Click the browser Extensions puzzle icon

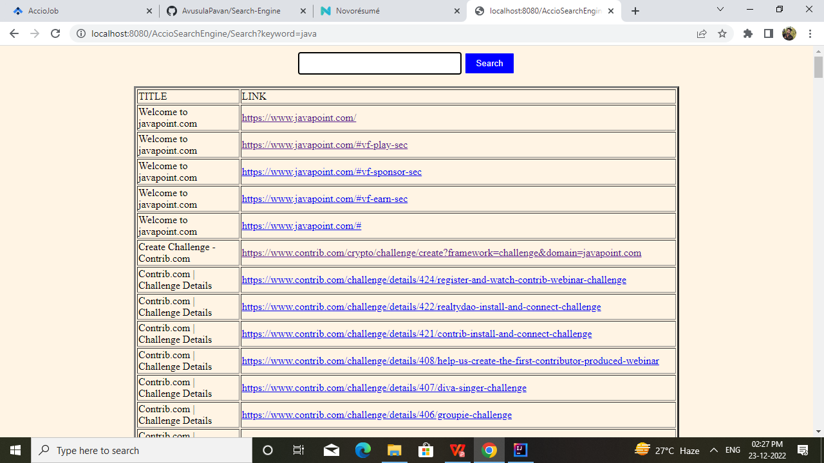tap(748, 33)
